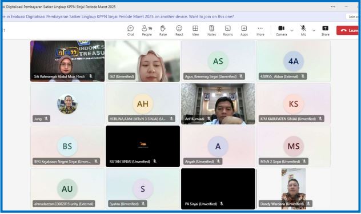Screen dimensions: 361x214
Task: Click the muted mic icon beside Syahra
Action: [143, 204]
